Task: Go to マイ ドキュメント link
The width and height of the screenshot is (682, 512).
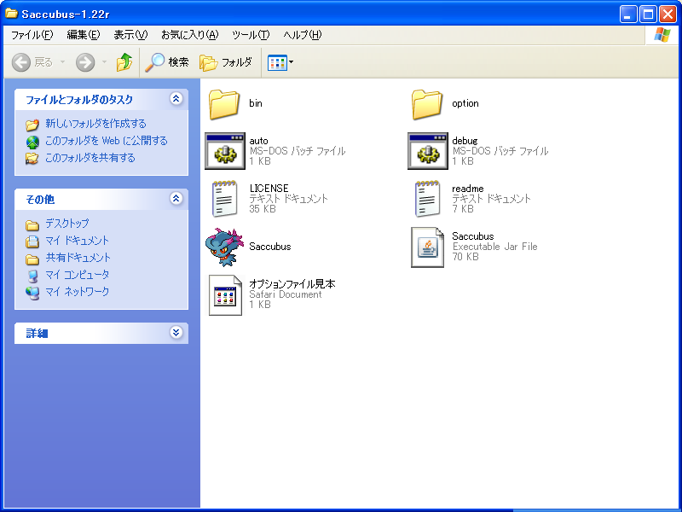Action: [77, 241]
